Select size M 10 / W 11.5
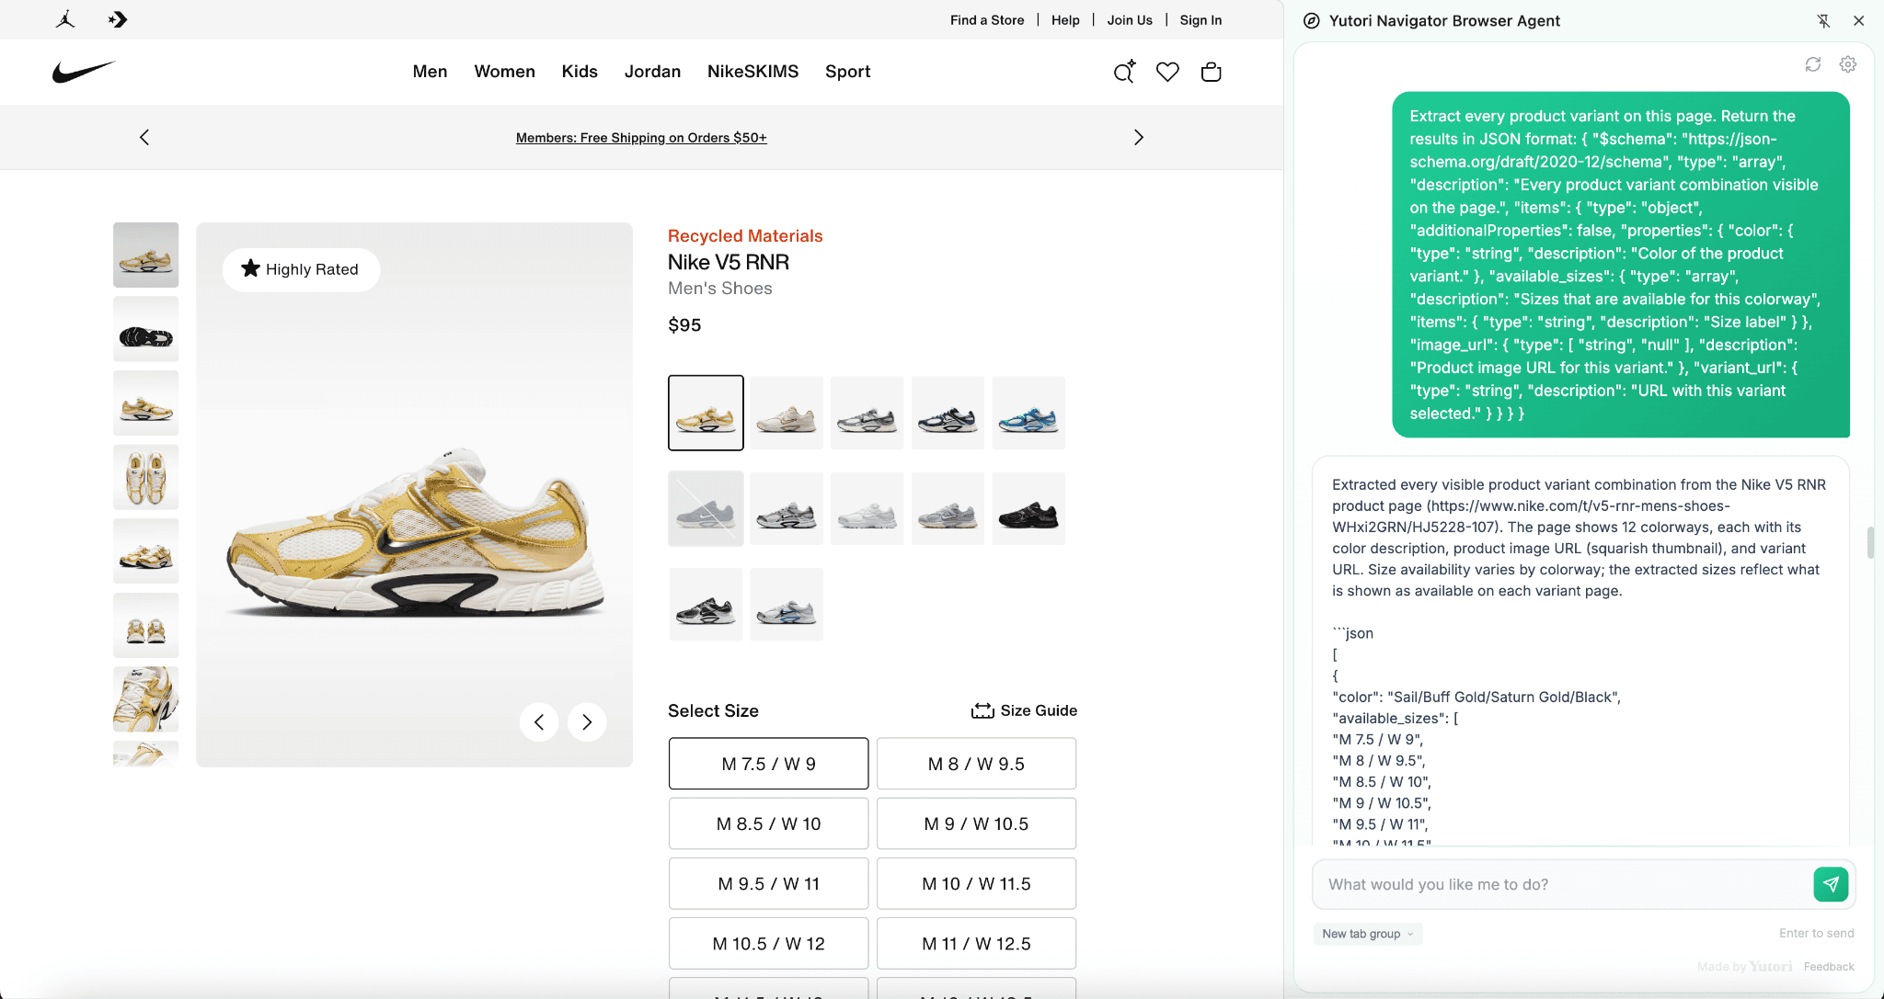The width and height of the screenshot is (1884, 999). tap(976, 883)
